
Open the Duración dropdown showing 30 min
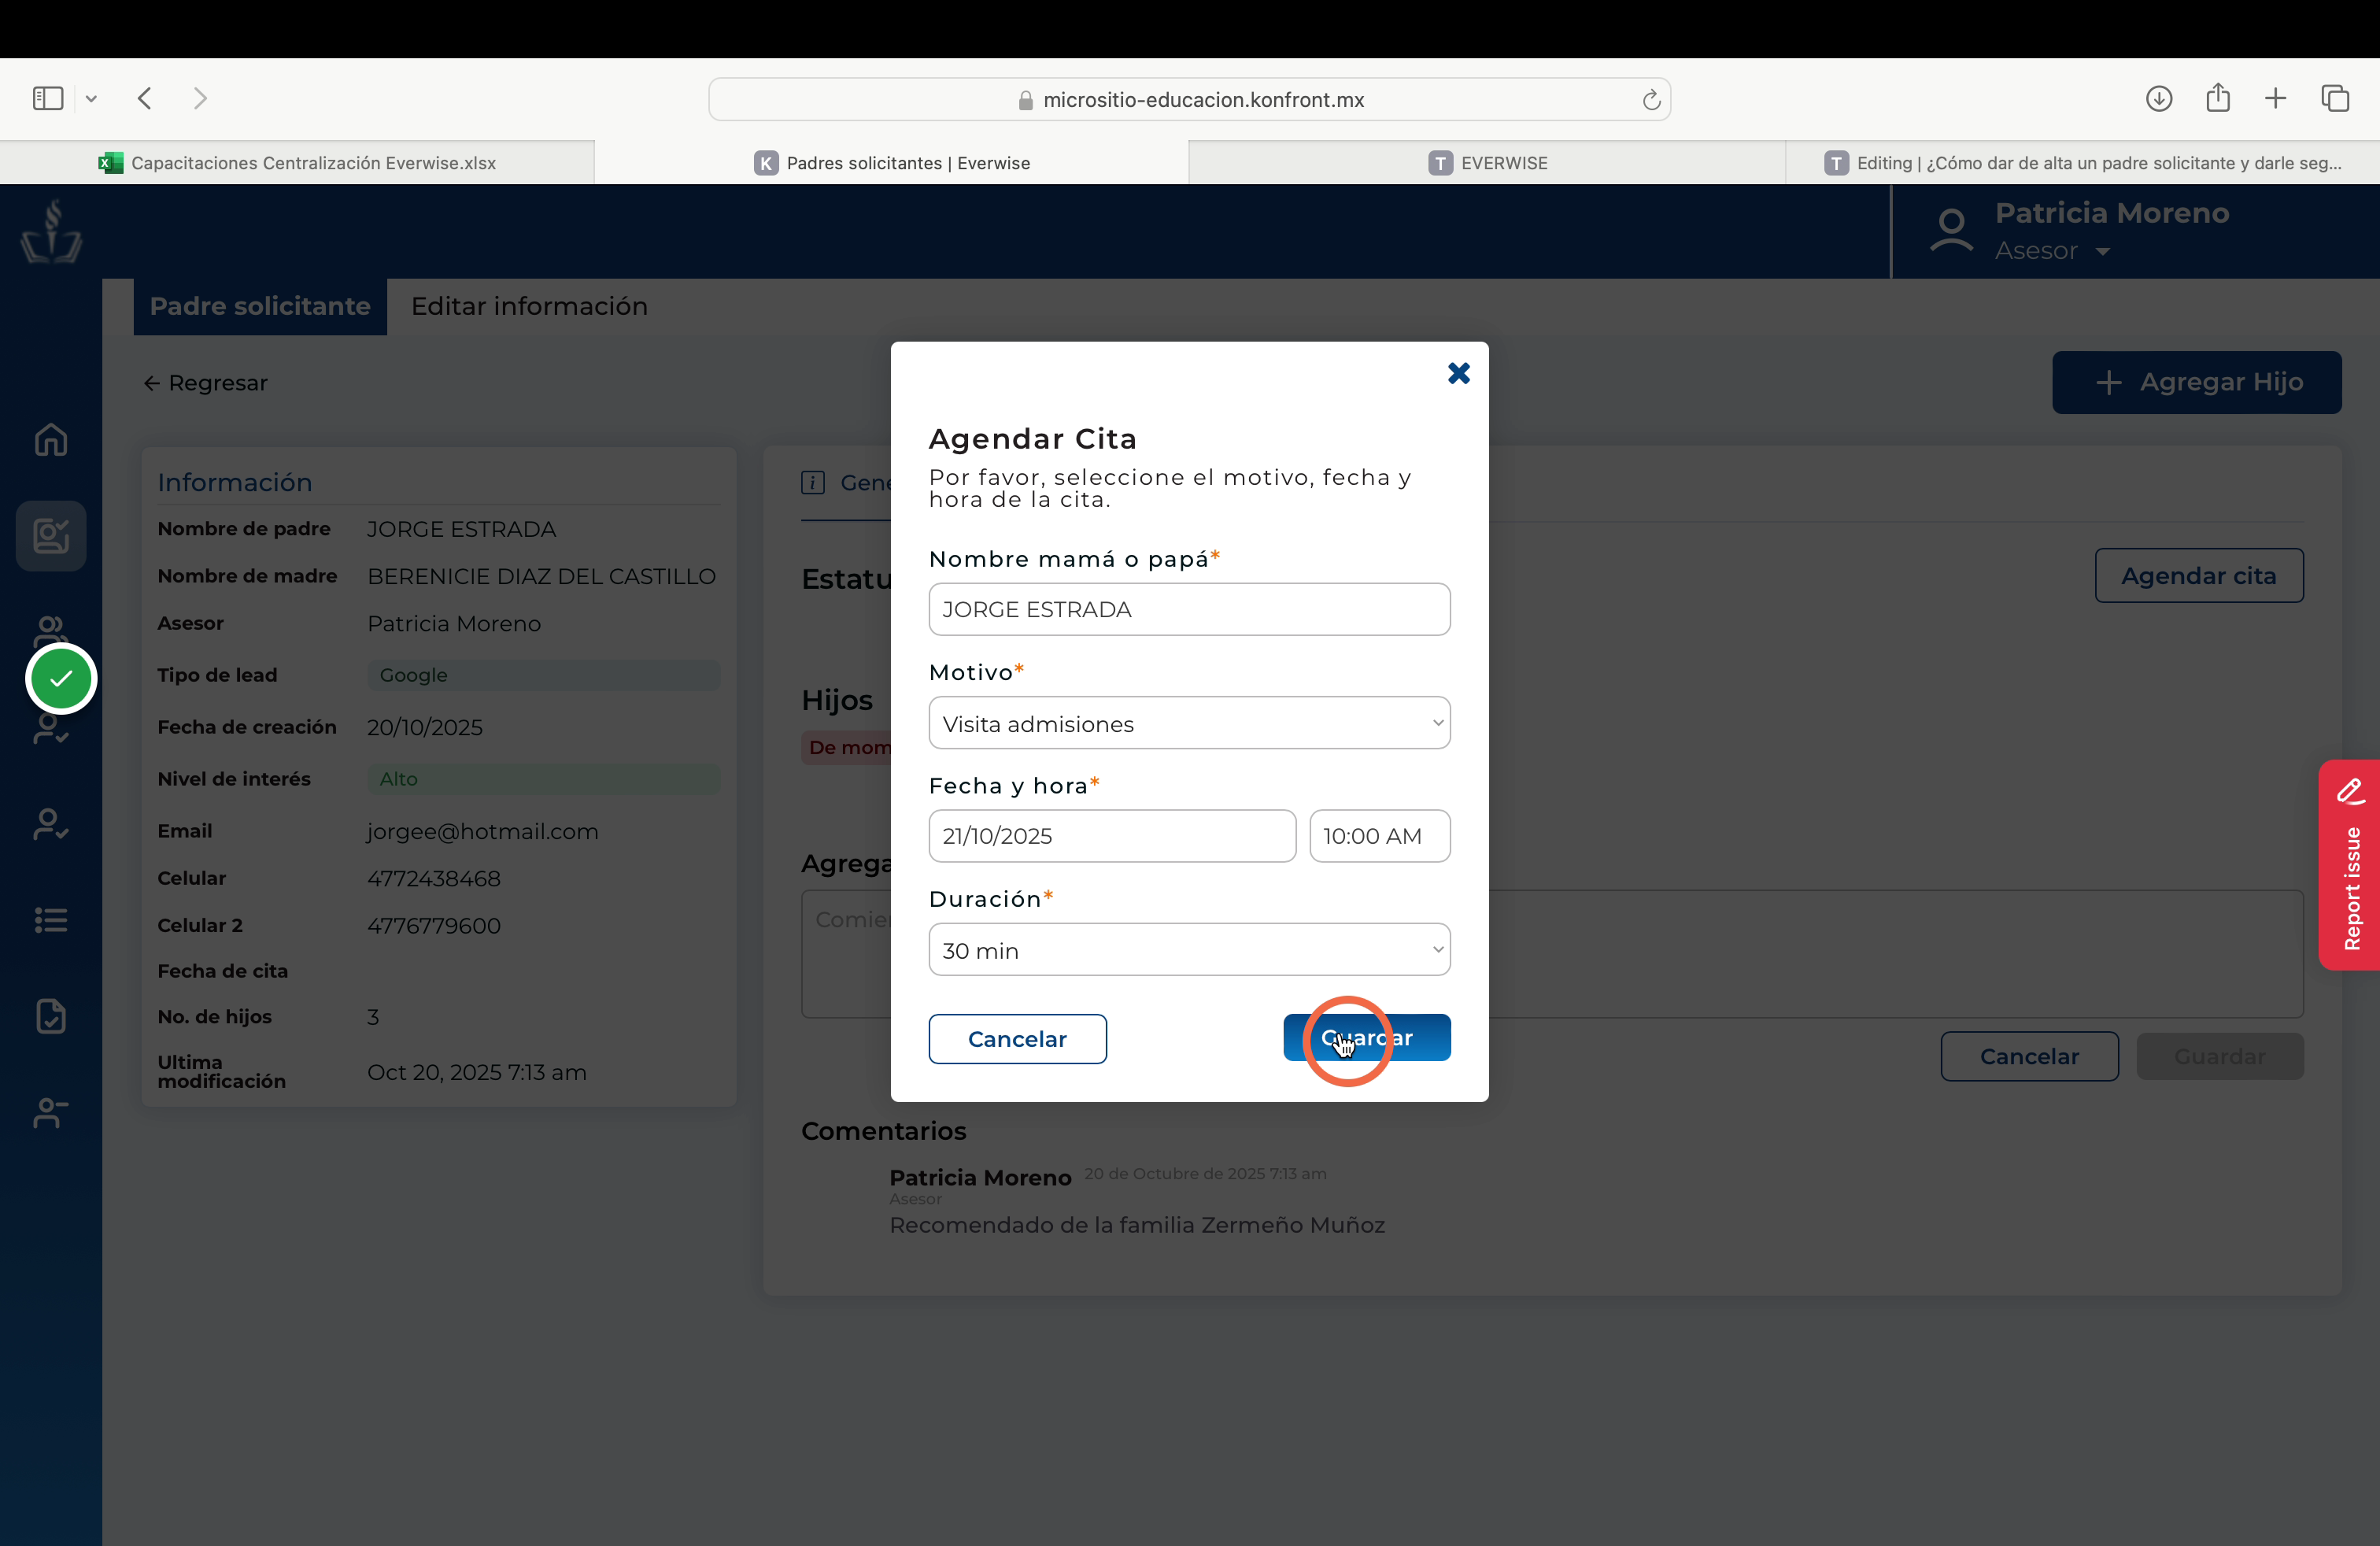1189,950
